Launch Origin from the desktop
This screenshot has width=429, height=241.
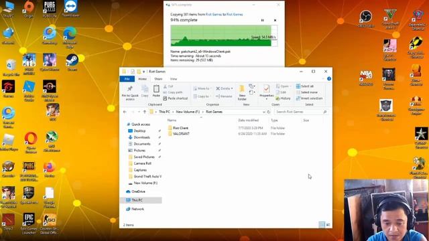click(28, 8)
